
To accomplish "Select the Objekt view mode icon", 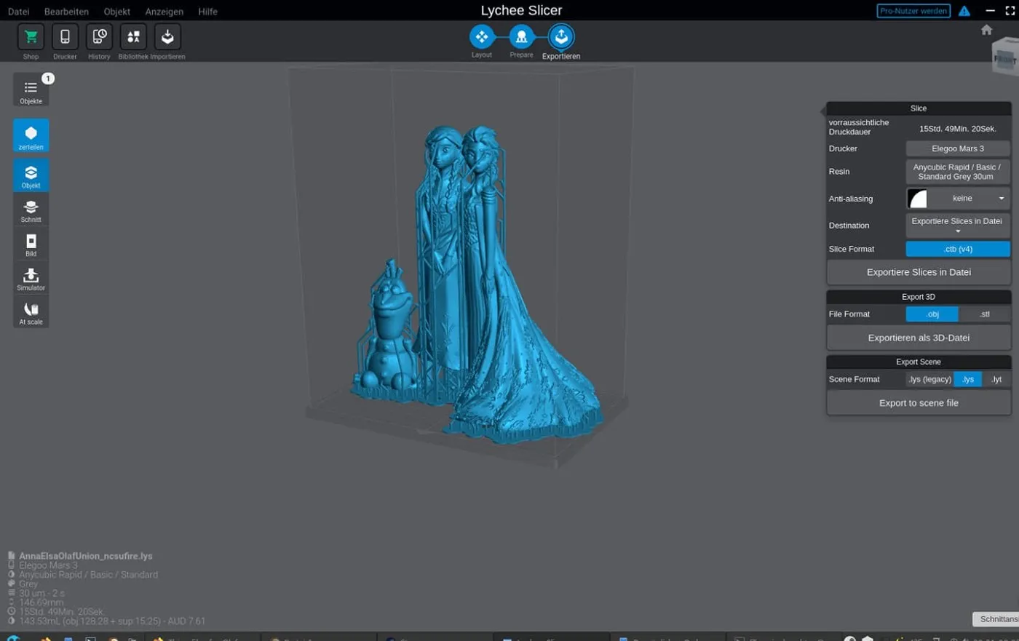I will coord(31,175).
